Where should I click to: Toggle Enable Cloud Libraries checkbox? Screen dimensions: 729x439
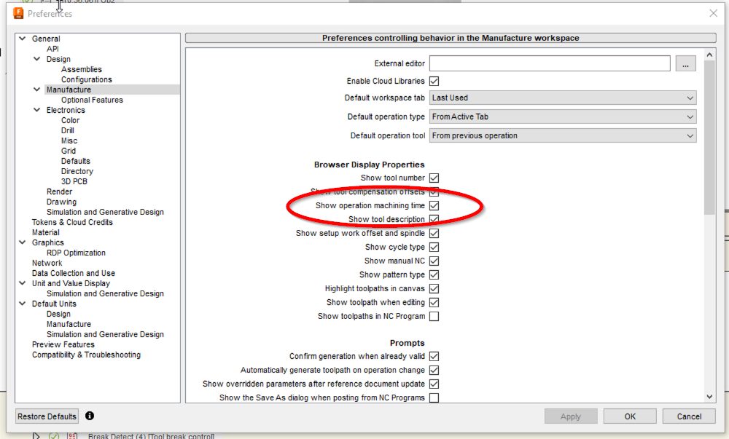[x=434, y=82]
